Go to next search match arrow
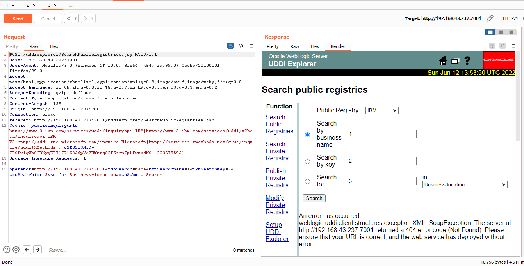The width and height of the screenshot is (524, 266). [37, 250]
